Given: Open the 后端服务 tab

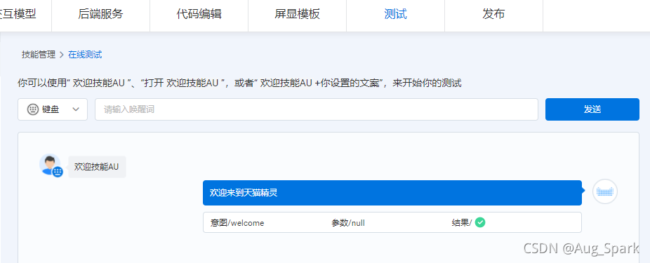Looking at the screenshot, I should point(101,15).
